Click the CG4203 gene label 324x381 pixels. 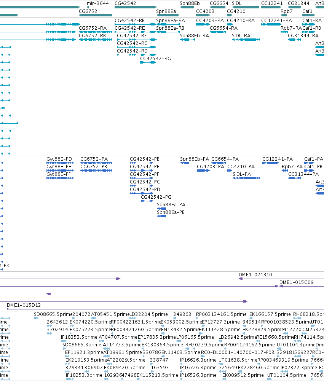click(x=205, y=11)
